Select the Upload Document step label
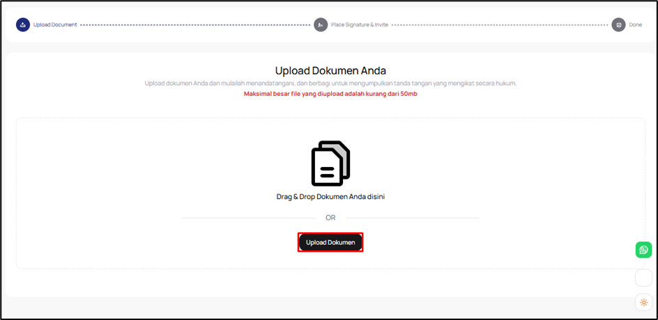This screenshot has height=320, width=658. [55, 25]
